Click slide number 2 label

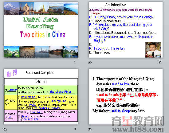click(160, 62)
